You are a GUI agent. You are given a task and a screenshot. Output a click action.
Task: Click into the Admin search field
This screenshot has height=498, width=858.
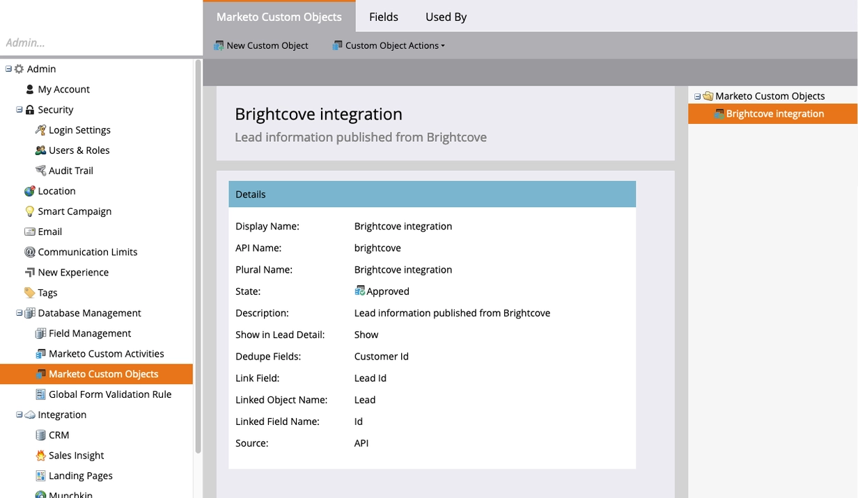[x=101, y=42]
